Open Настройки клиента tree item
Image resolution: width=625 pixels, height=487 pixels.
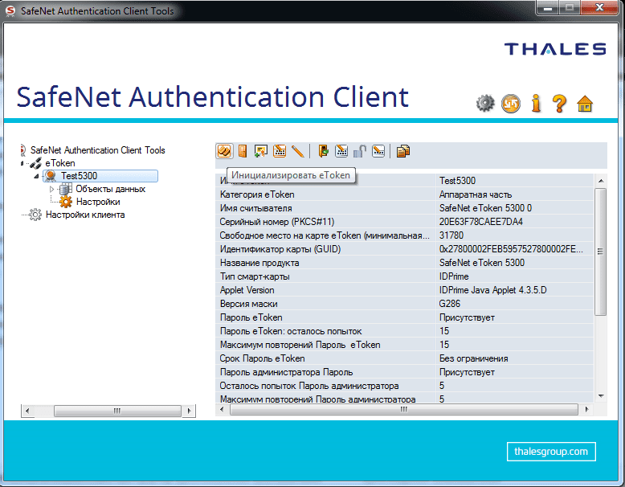[85, 215]
